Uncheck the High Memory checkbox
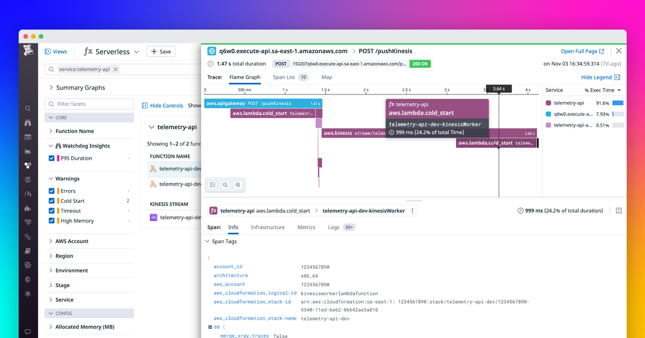 (x=52, y=221)
